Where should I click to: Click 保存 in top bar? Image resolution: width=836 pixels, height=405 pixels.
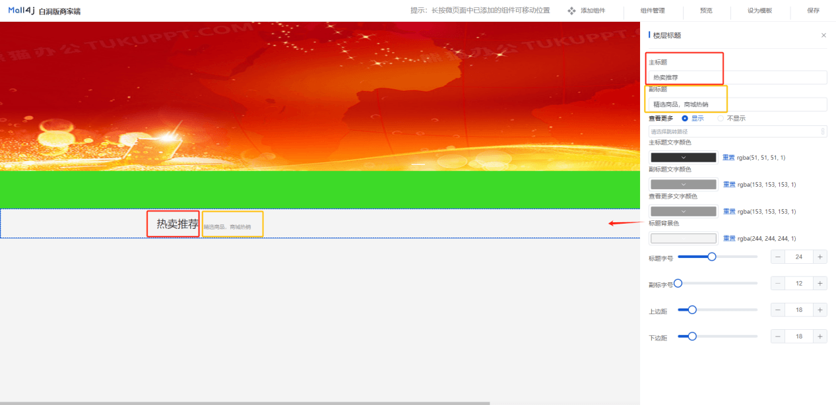pyautogui.click(x=813, y=11)
